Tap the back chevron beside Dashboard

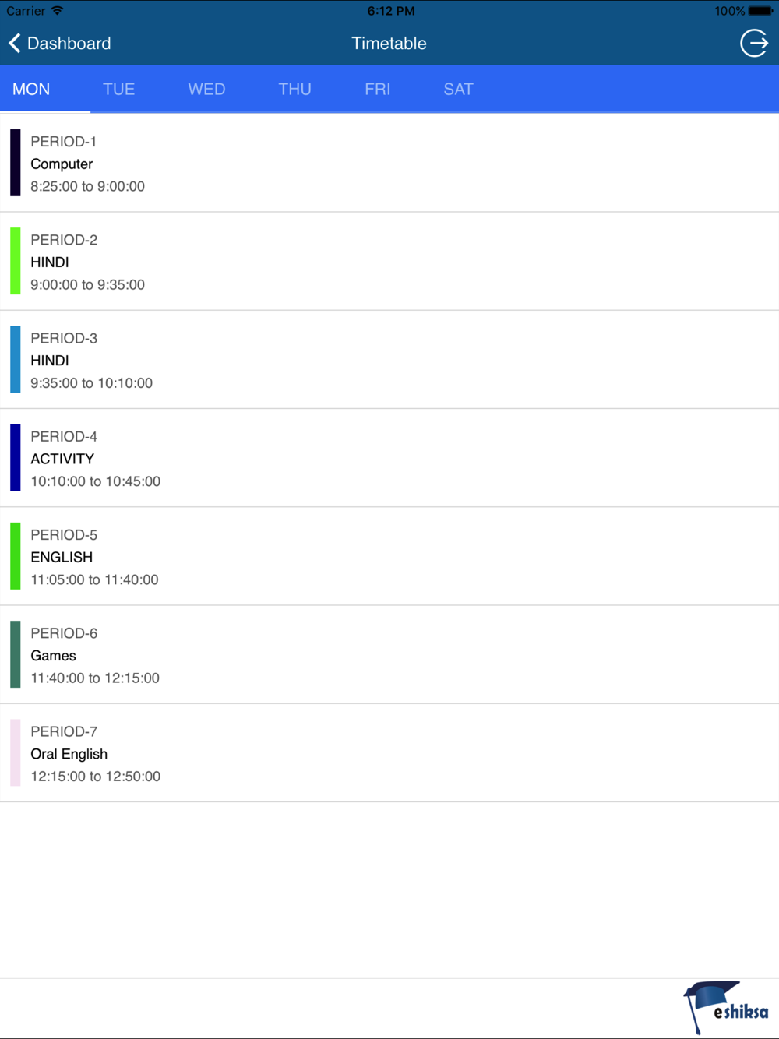click(14, 43)
